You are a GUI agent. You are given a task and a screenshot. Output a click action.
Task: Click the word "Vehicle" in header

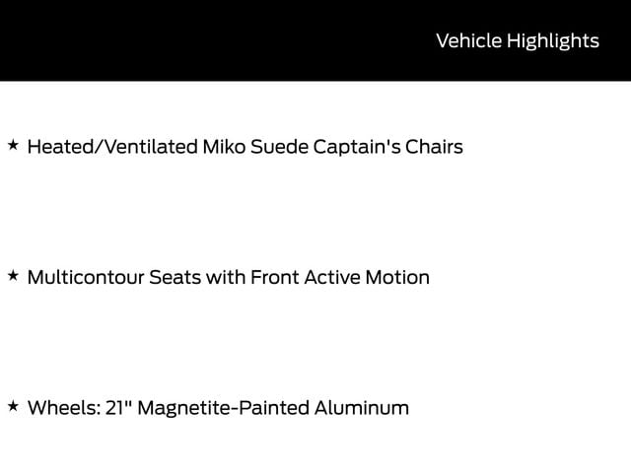pos(468,40)
